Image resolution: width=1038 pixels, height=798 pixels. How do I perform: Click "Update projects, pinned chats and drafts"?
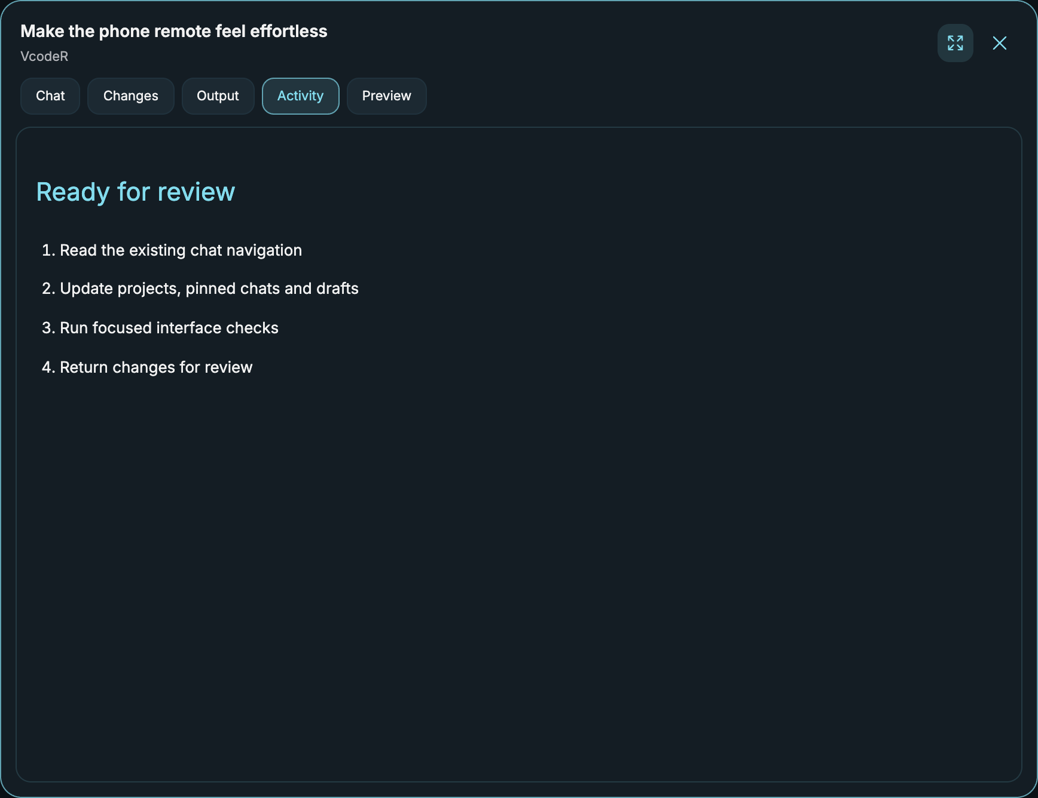tap(209, 288)
